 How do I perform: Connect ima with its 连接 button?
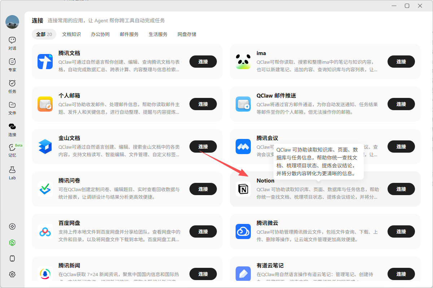point(401,62)
